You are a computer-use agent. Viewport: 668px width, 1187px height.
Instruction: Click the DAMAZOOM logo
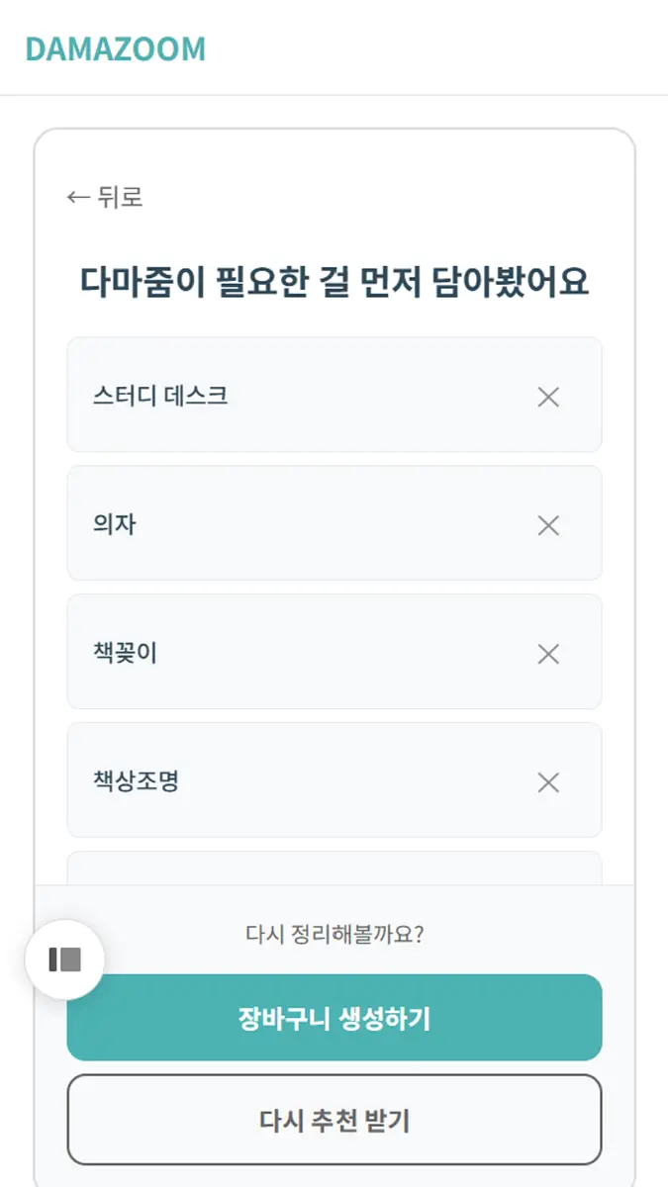point(116,48)
